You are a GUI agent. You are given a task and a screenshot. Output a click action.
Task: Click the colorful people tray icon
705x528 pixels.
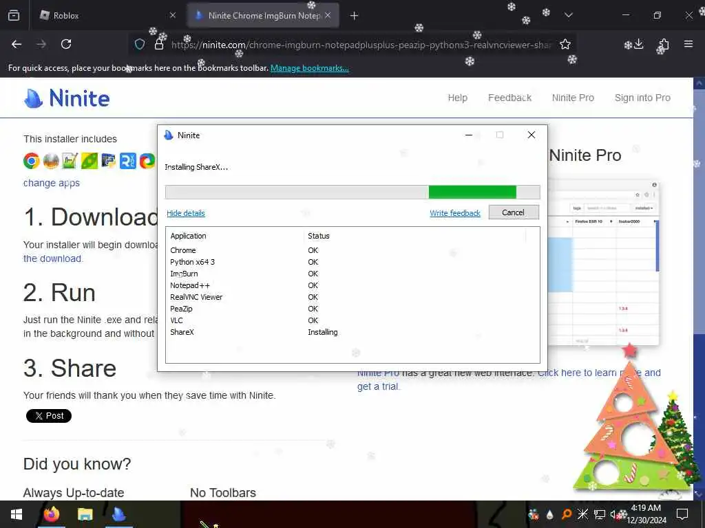[x=534, y=514]
